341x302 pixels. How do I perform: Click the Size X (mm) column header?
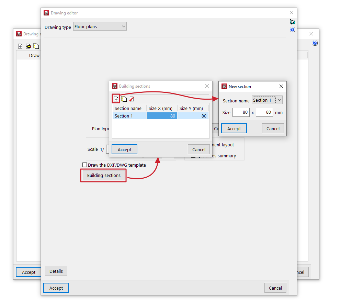(162, 108)
